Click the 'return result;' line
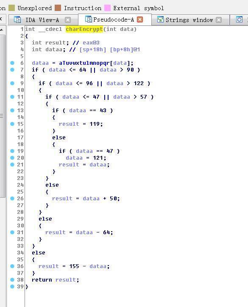The width and height of the screenshot is (248, 307). 56,280
